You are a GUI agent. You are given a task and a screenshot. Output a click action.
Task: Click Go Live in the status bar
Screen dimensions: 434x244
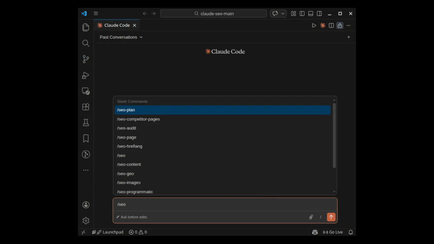click(333, 232)
